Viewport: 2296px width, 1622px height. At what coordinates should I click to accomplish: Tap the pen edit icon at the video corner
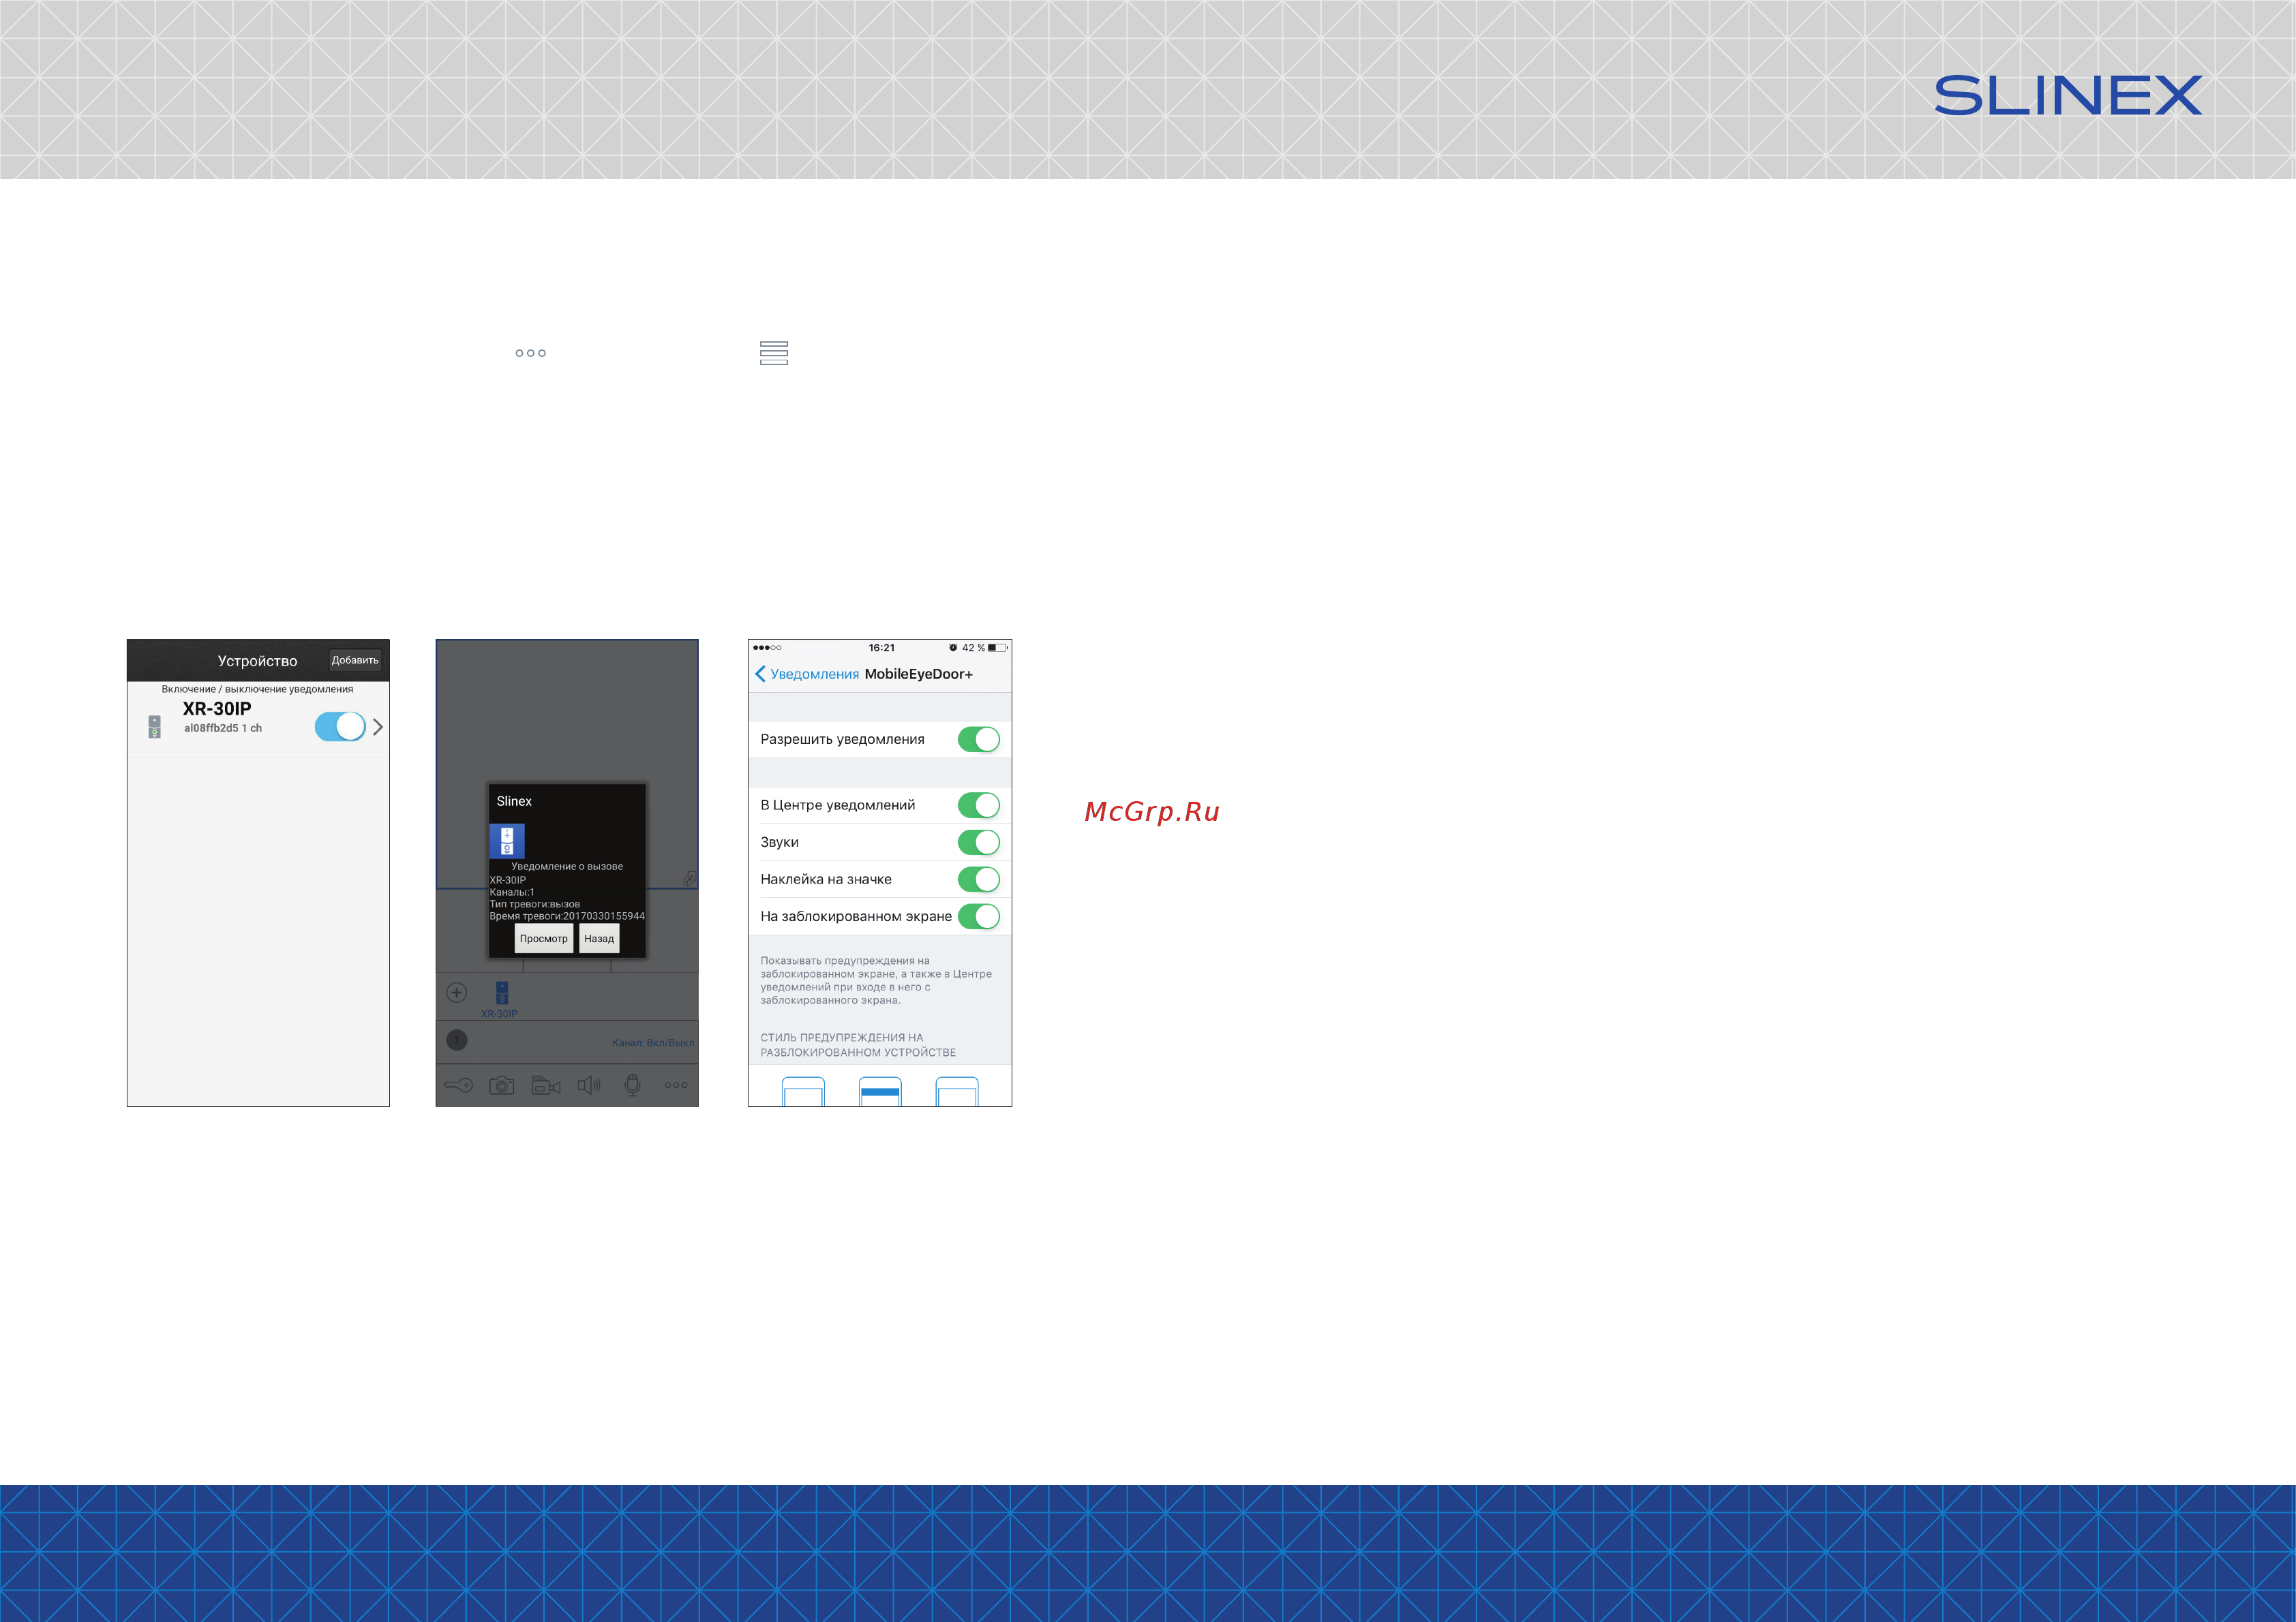[689, 877]
